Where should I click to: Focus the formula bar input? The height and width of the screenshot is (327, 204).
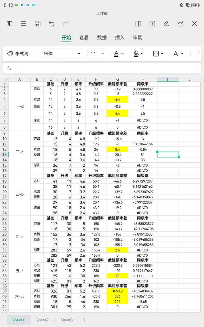point(108,68)
